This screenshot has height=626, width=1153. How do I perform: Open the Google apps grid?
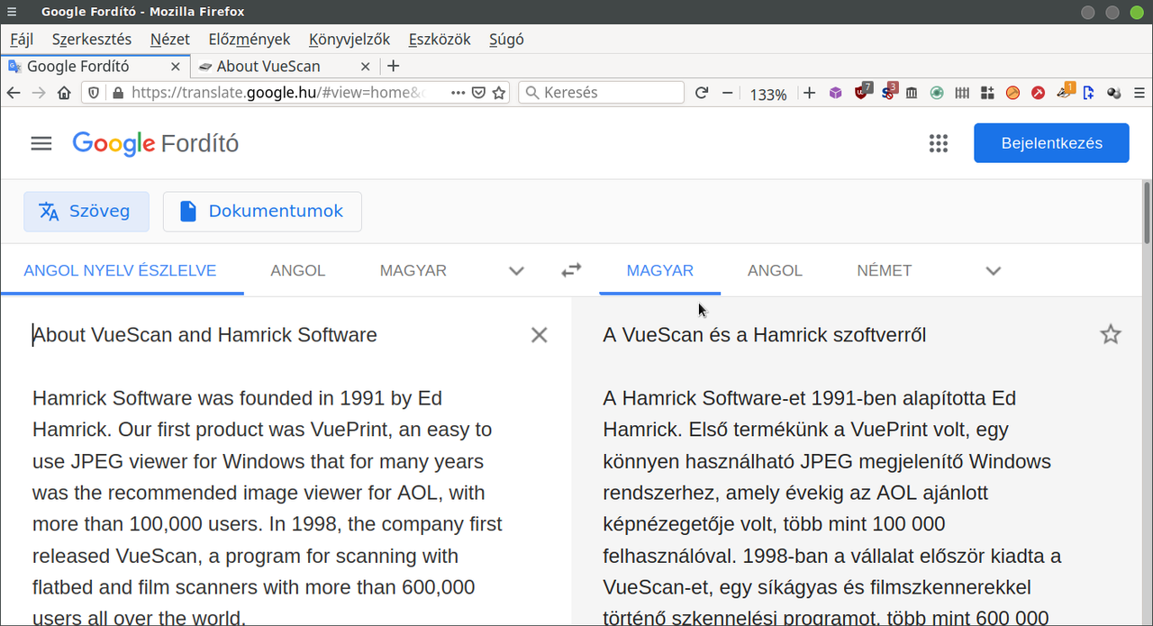click(939, 143)
